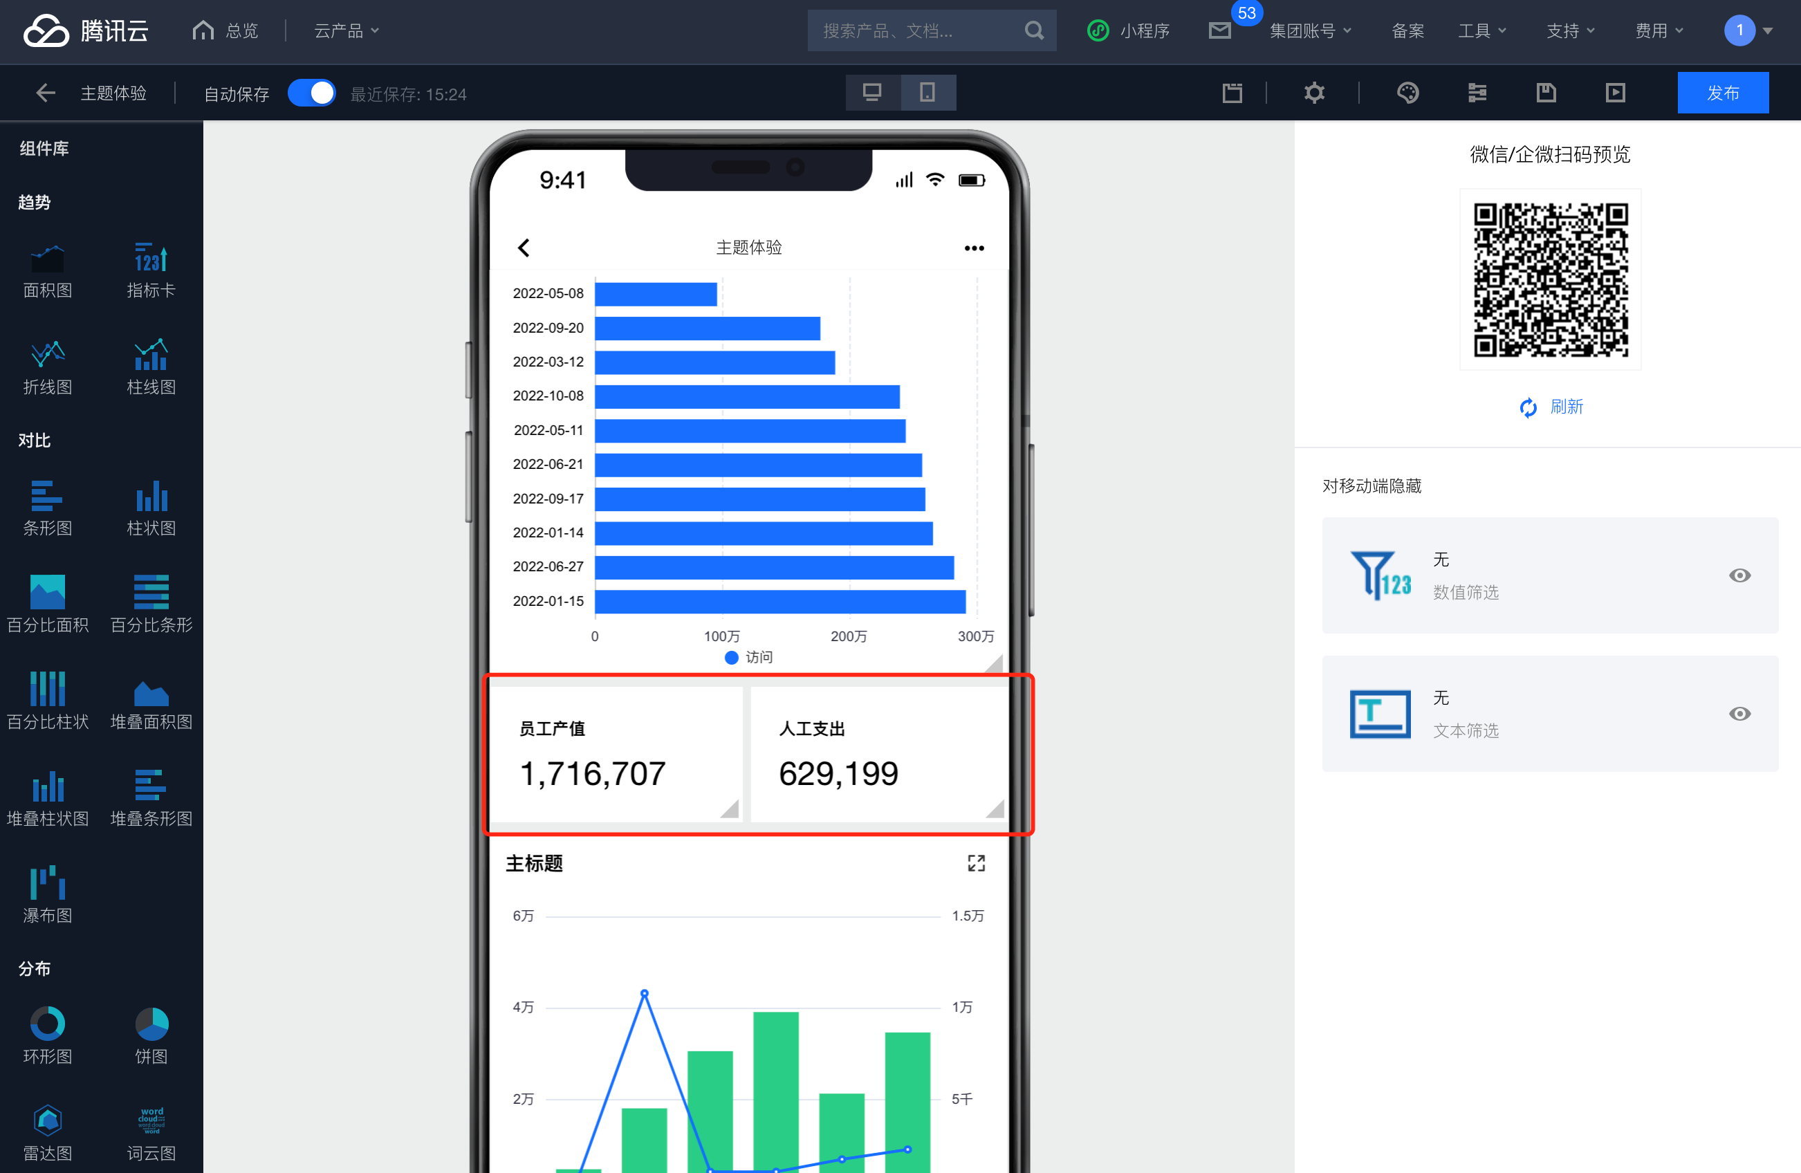The width and height of the screenshot is (1801, 1173).
Task: Click the blue 发布 publish button
Action: pos(1722,93)
